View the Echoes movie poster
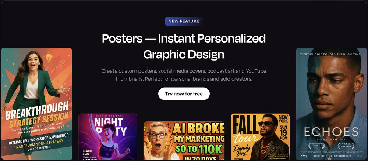 pyautogui.click(x=331, y=104)
